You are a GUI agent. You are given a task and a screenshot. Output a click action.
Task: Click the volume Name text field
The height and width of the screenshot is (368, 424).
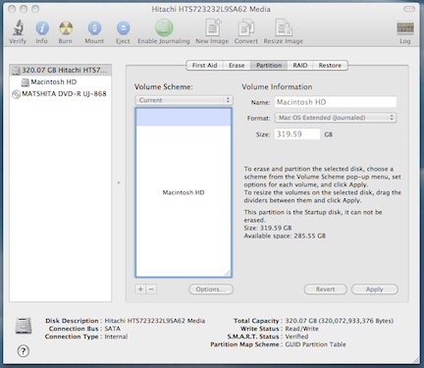pyautogui.click(x=336, y=102)
